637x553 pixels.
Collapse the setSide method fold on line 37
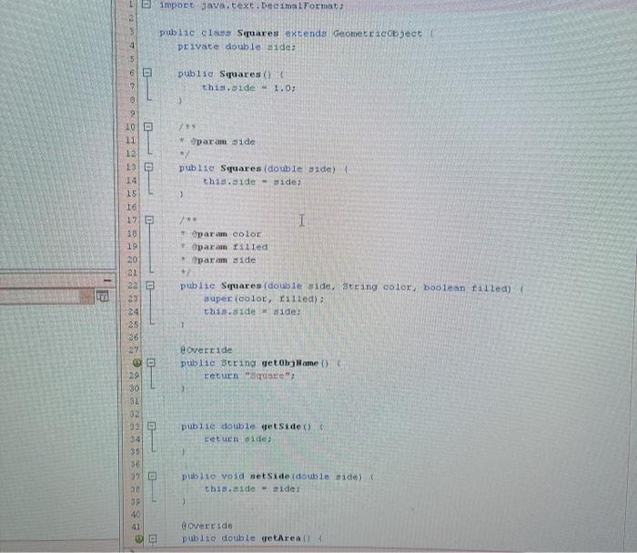(x=152, y=476)
